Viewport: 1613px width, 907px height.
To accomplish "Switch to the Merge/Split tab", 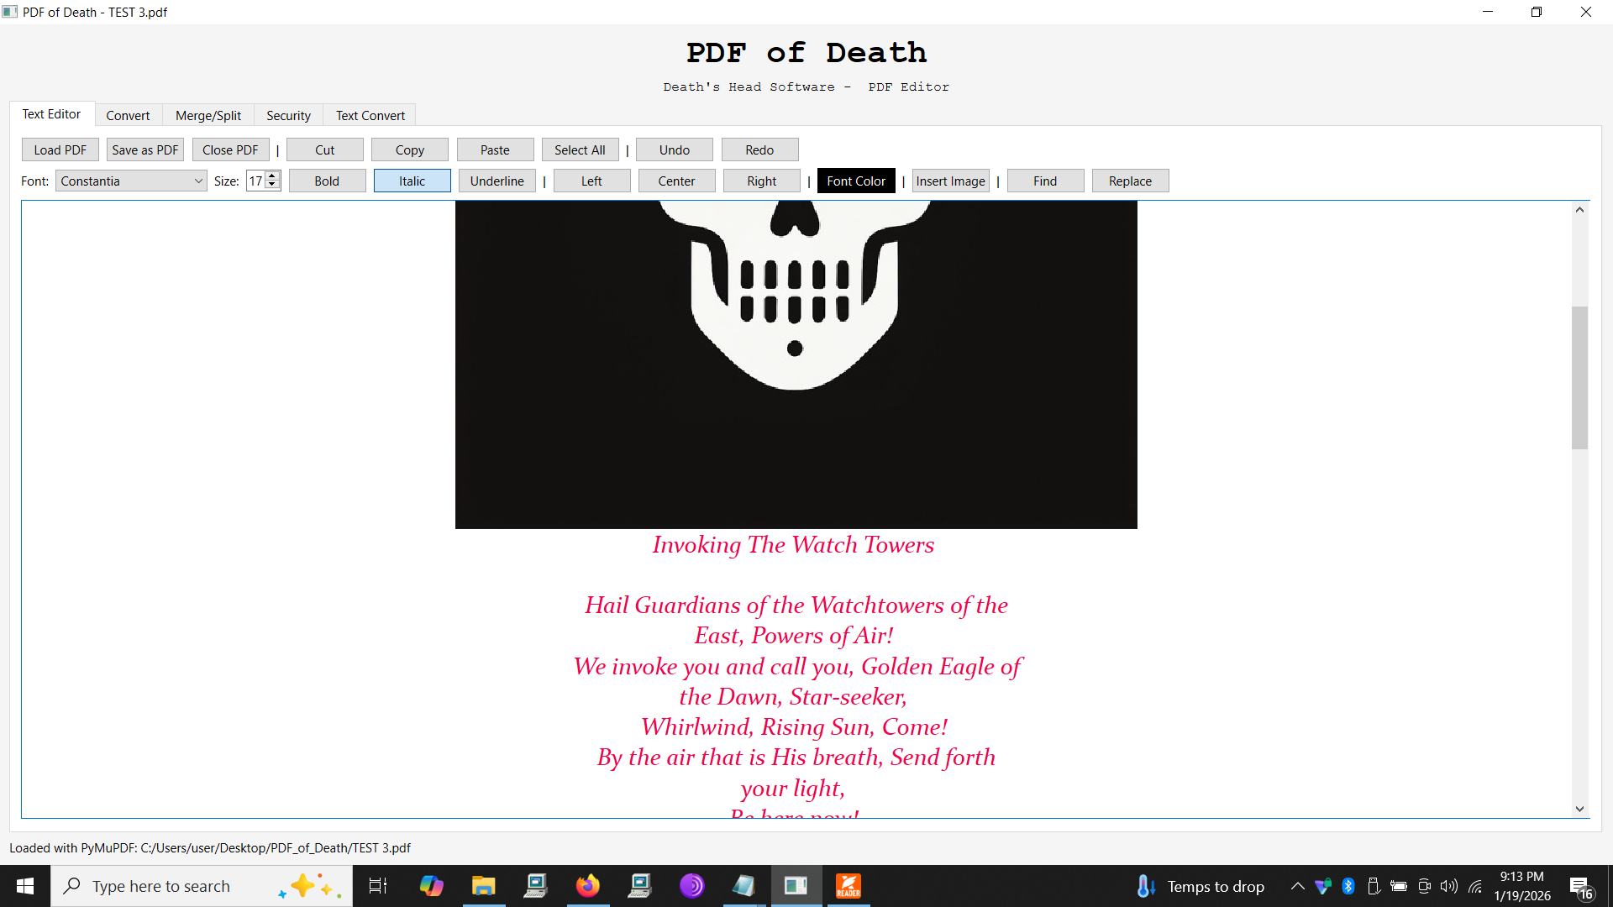I will [208, 115].
